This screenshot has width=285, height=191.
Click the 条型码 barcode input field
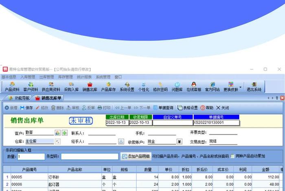click(90, 156)
